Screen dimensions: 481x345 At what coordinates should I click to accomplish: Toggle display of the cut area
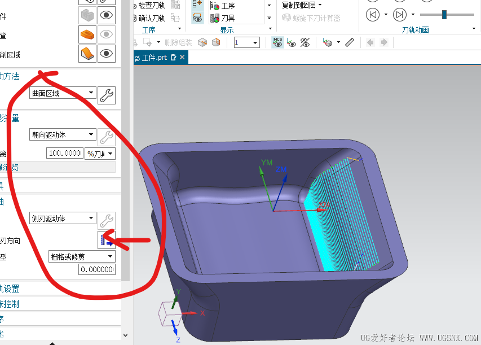click(x=106, y=53)
